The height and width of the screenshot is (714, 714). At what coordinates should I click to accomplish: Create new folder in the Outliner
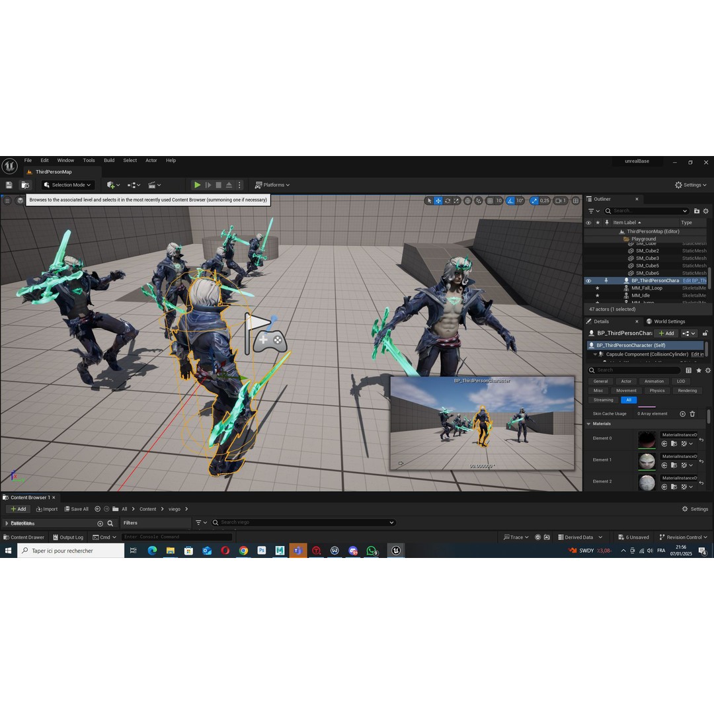click(x=697, y=211)
